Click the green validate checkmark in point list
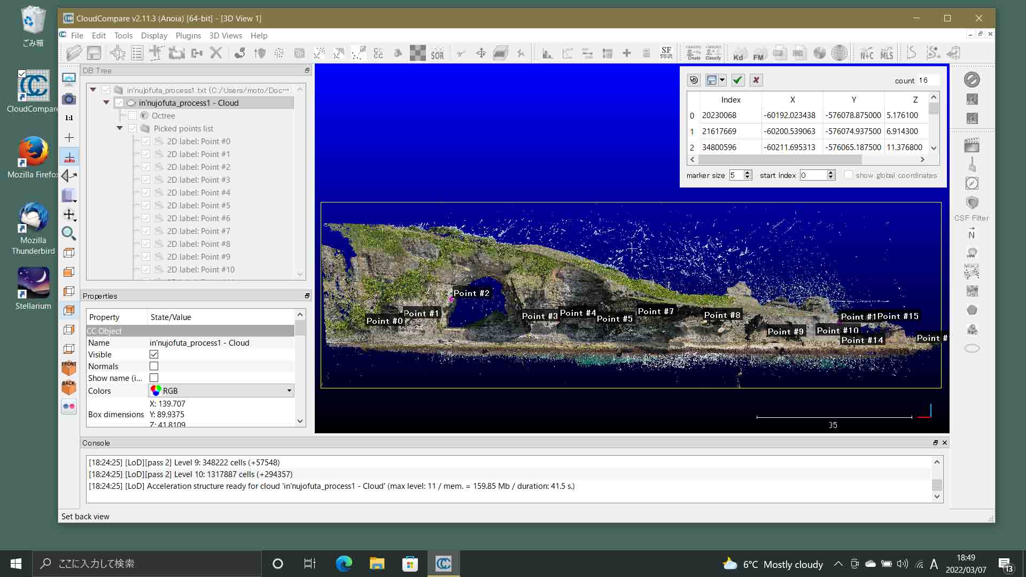Image resolution: width=1026 pixels, height=577 pixels. pos(738,80)
